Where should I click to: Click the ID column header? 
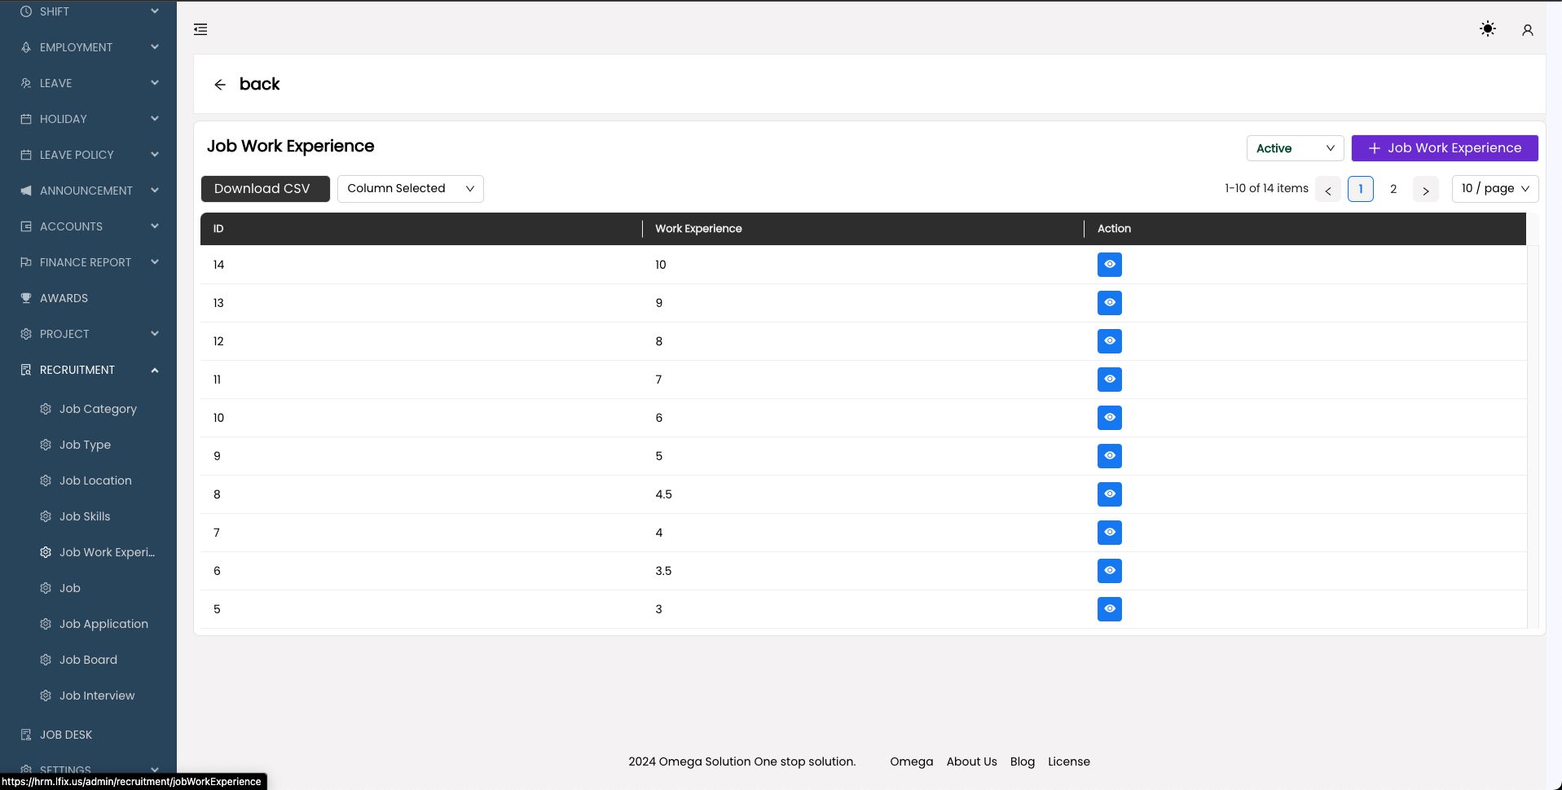pos(420,229)
